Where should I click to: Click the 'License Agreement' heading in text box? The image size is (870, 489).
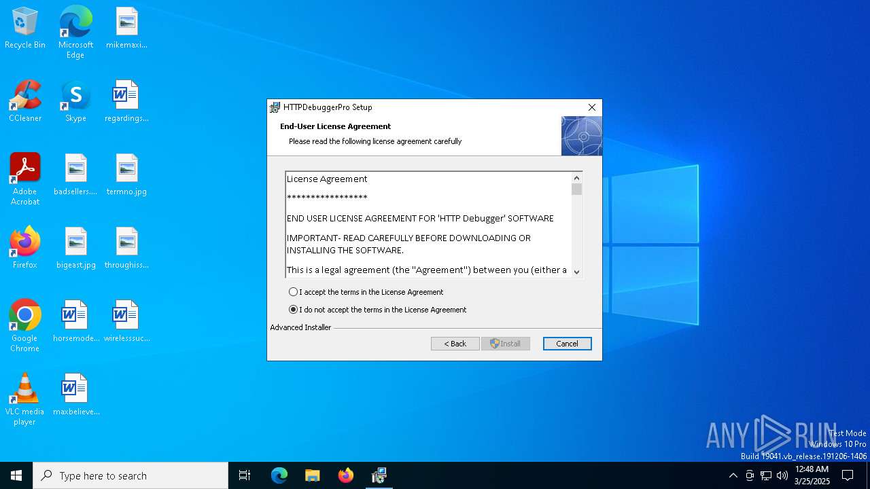[x=327, y=179]
